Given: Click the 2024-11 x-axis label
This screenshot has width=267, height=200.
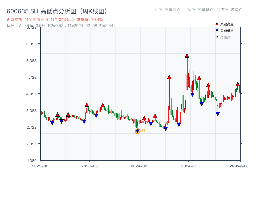Looking at the screenshot, I should [189, 166].
